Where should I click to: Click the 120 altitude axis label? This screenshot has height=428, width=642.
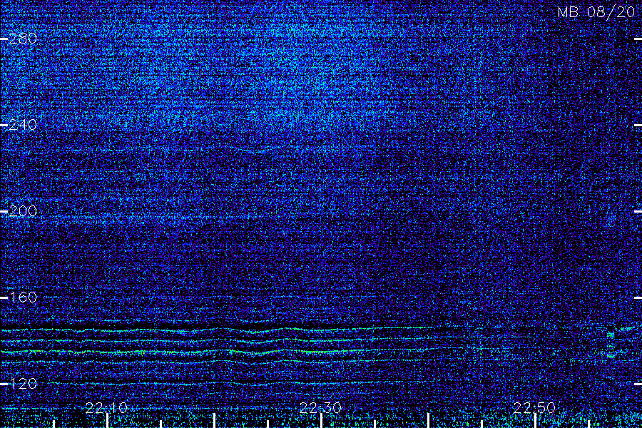click(23, 384)
